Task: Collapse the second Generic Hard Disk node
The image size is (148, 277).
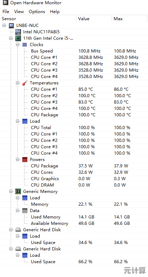Action: coord(11,249)
